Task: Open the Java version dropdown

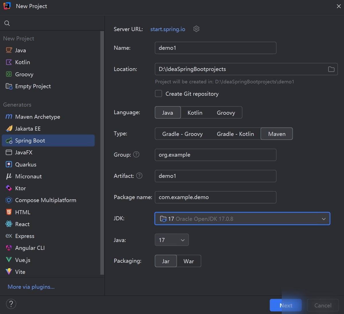Action: click(172, 240)
